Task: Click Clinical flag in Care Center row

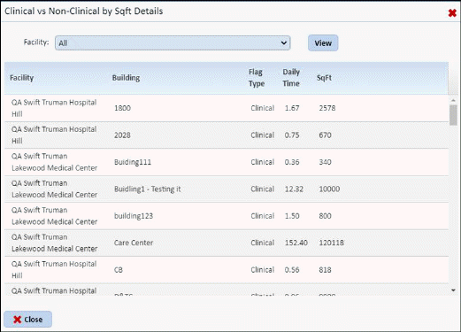Action: pos(263,243)
